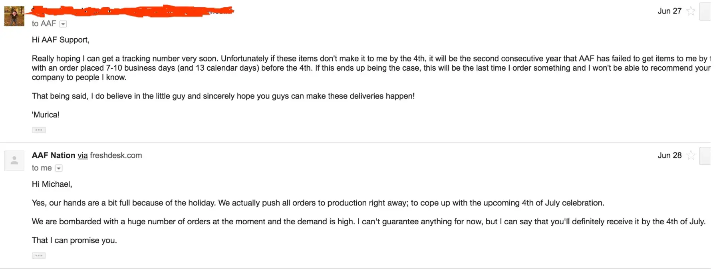Open the details dropdown beside "to me"
Screen dimensions: 719x269
[x=59, y=168]
